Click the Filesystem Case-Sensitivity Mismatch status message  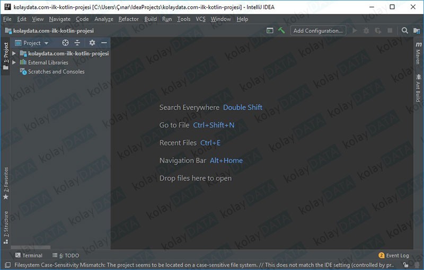pos(204,265)
